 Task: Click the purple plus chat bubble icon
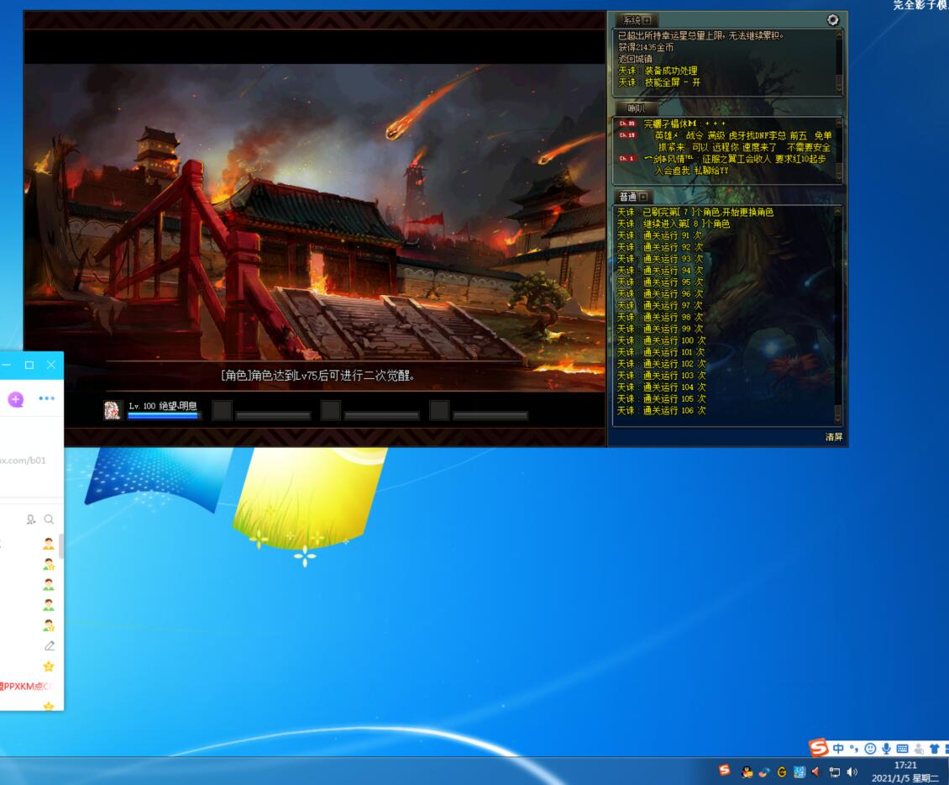tap(16, 398)
